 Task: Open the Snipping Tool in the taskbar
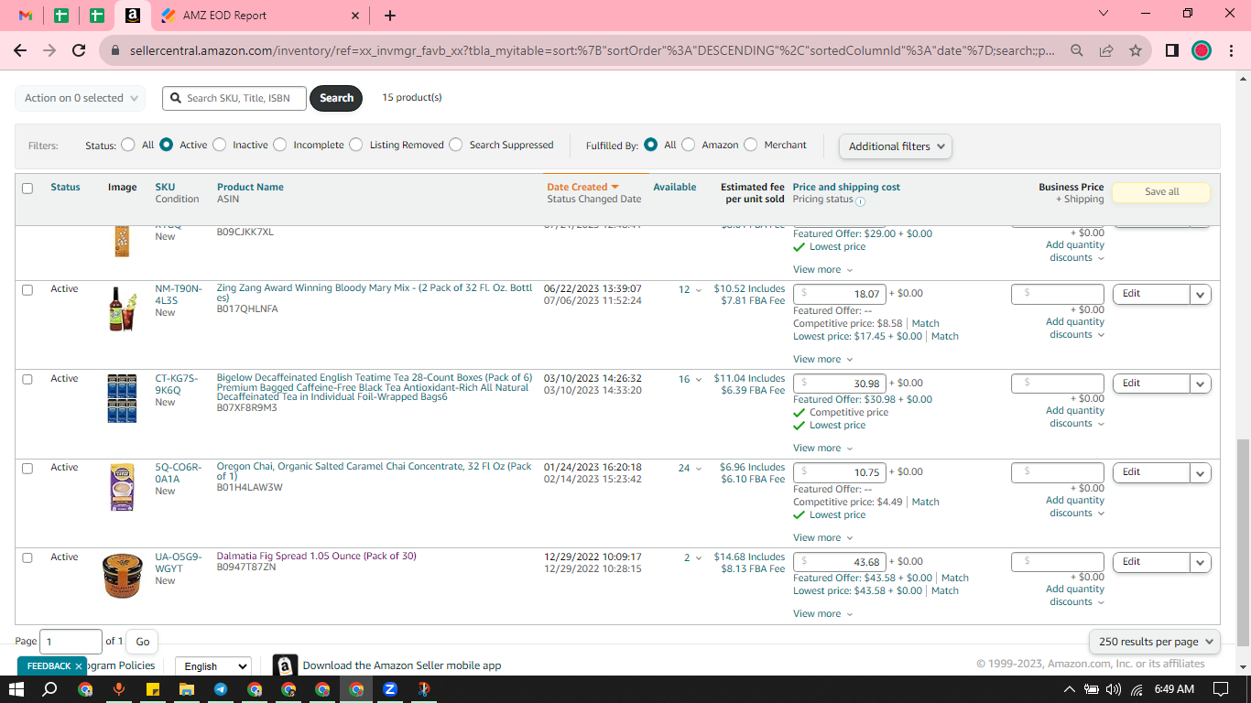pos(423,689)
